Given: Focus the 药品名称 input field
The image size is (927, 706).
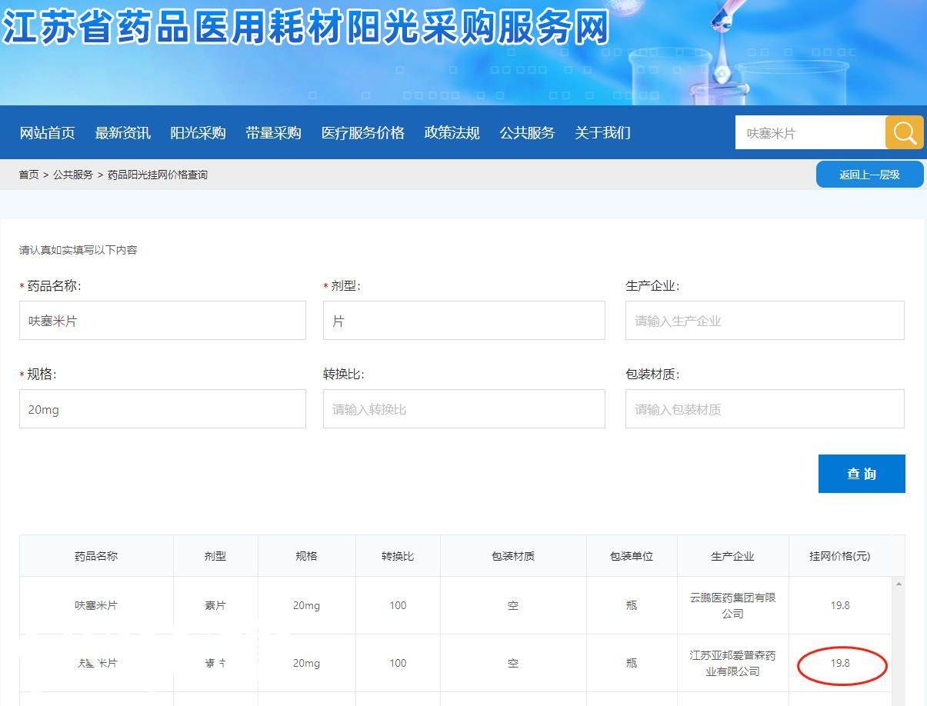Looking at the screenshot, I should [162, 321].
